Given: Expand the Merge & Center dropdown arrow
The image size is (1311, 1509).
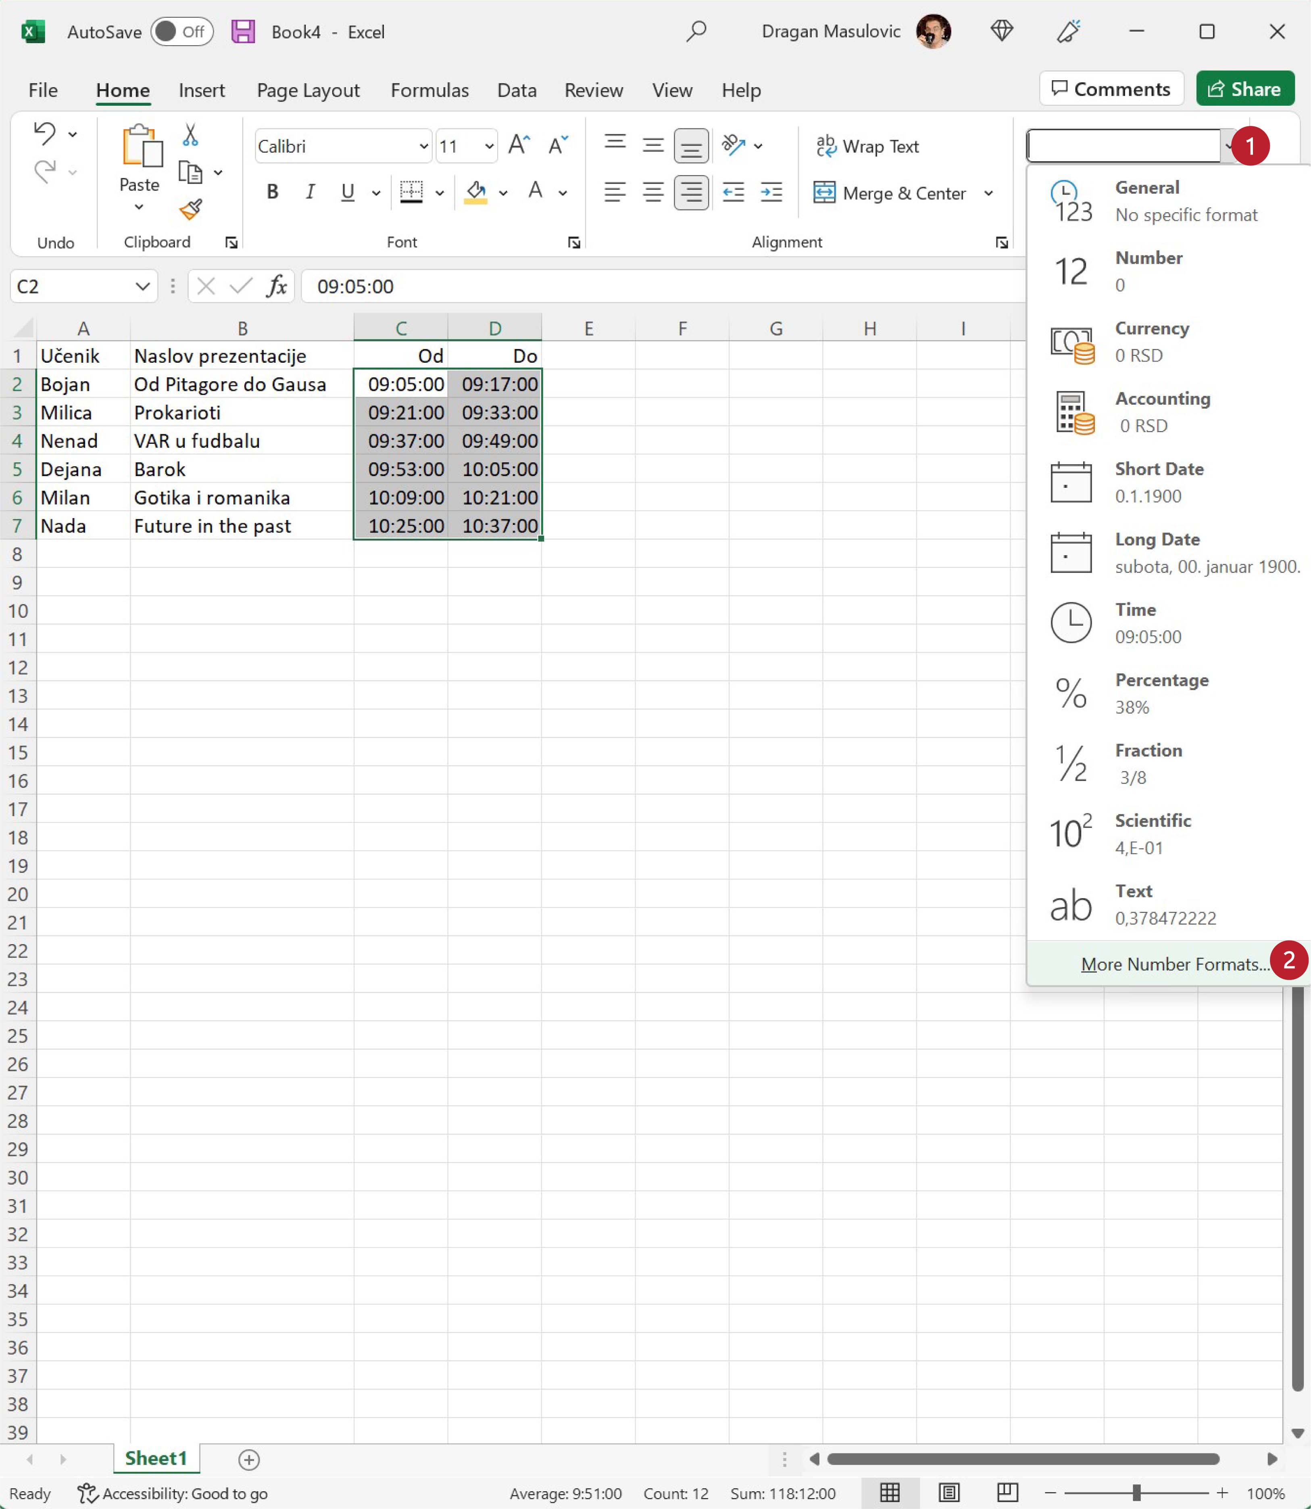Looking at the screenshot, I should click(988, 193).
